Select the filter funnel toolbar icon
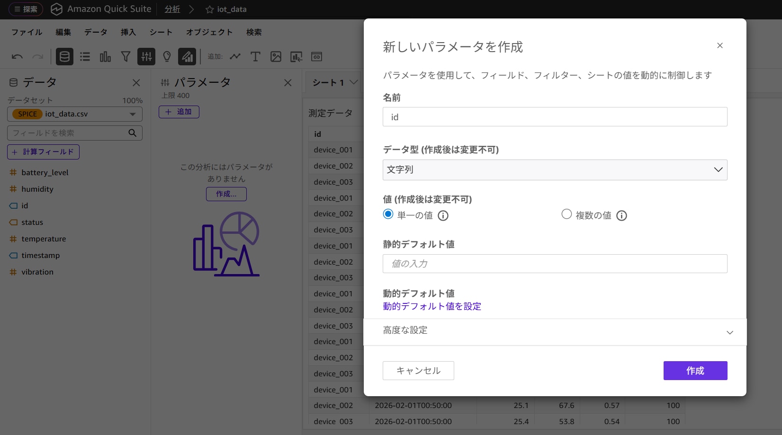 [x=125, y=56]
